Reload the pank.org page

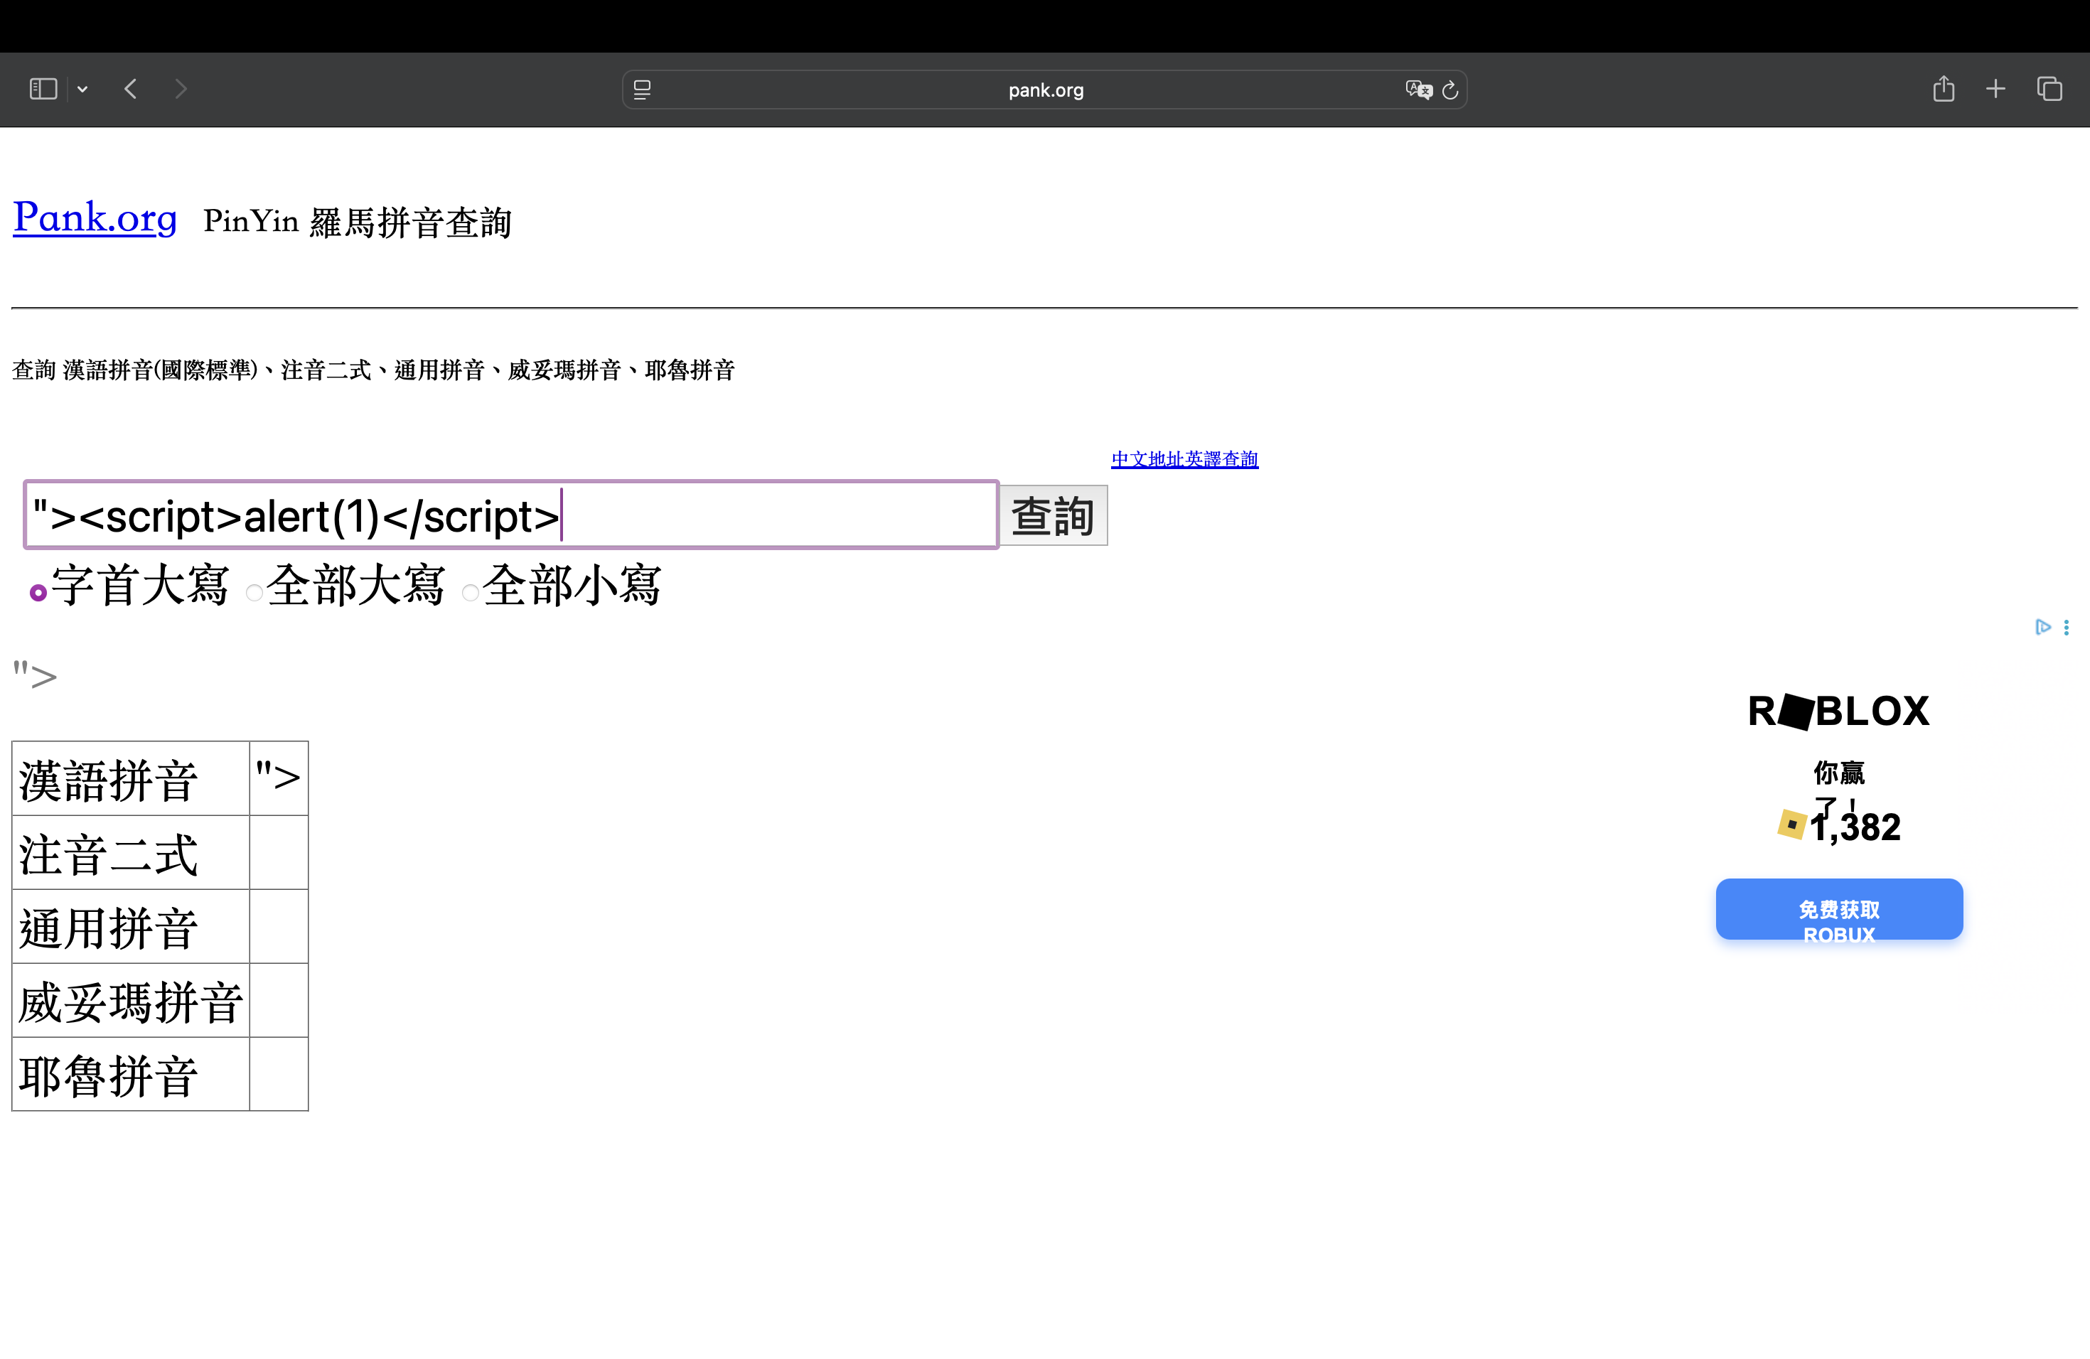pyautogui.click(x=1451, y=90)
